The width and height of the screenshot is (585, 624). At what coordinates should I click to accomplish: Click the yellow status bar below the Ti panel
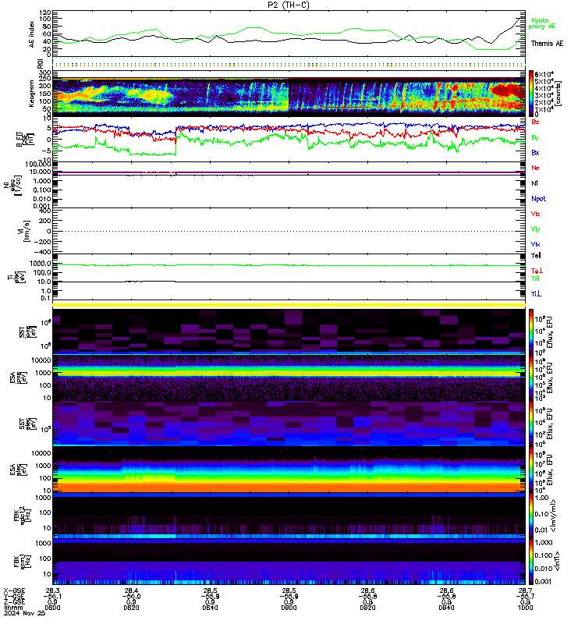pyautogui.click(x=289, y=305)
